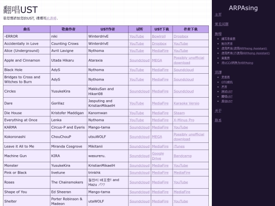Open the 资源 section link in the sidebar

[x=218, y=72]
